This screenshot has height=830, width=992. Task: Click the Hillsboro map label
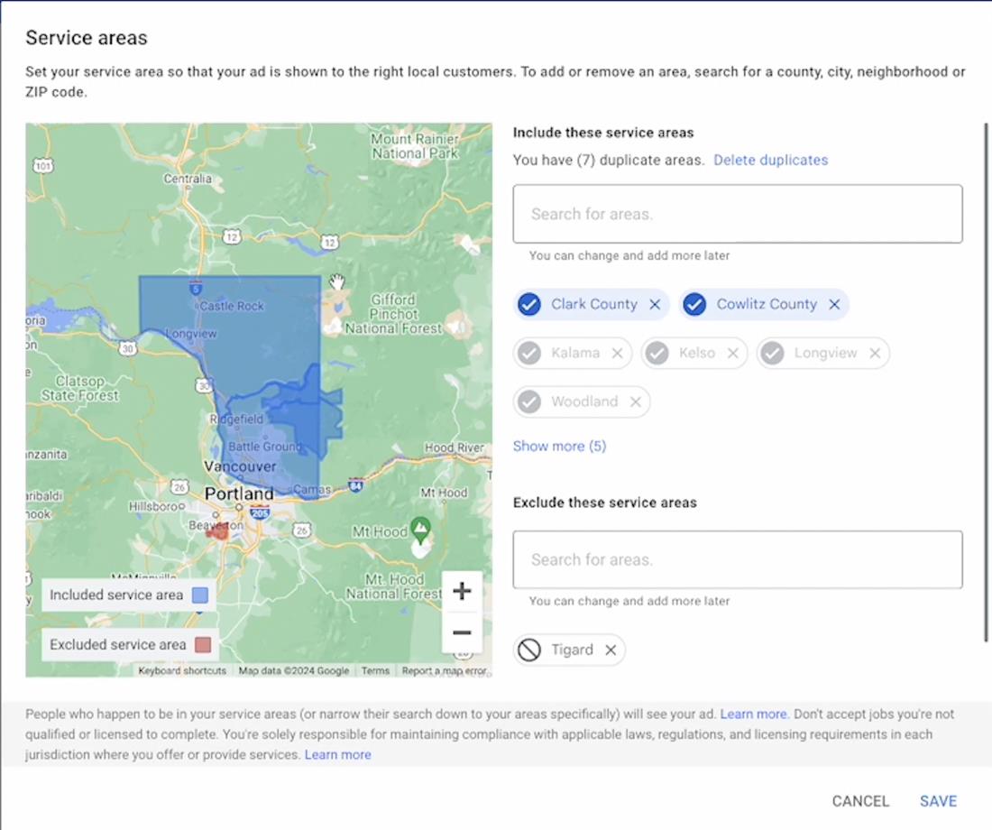(x=154, y=506)
